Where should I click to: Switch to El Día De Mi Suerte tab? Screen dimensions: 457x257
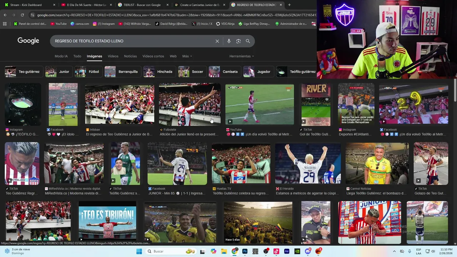pyautogui.click(x=87, y=5)
